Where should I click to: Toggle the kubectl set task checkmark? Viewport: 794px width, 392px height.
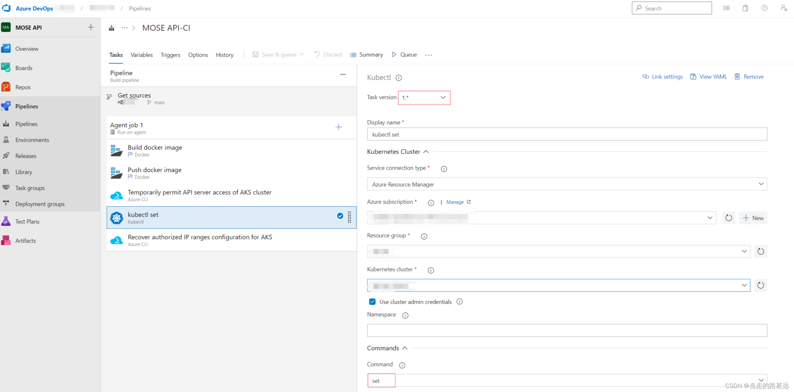pos(340,216)
